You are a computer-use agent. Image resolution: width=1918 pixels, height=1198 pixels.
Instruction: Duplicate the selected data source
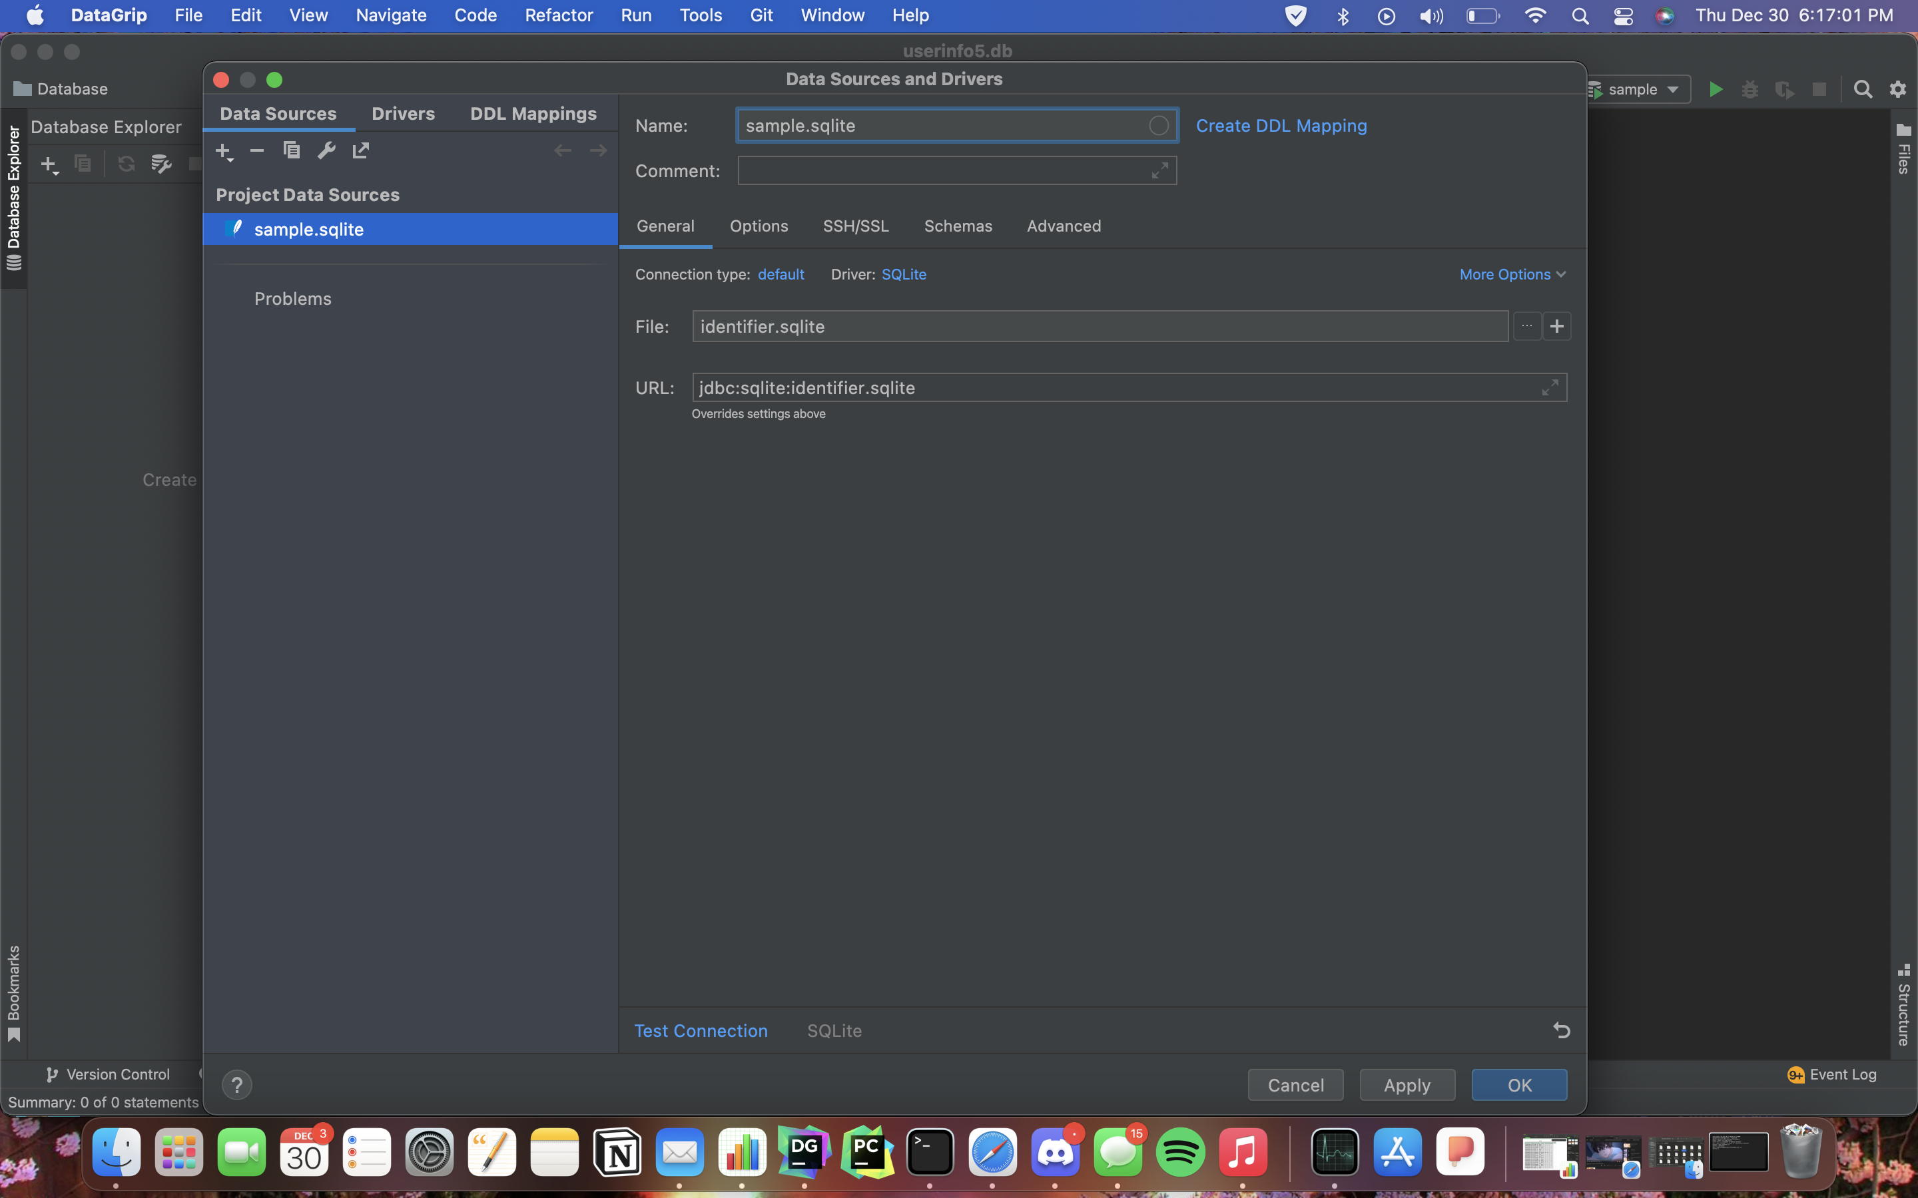click(292, 150)
